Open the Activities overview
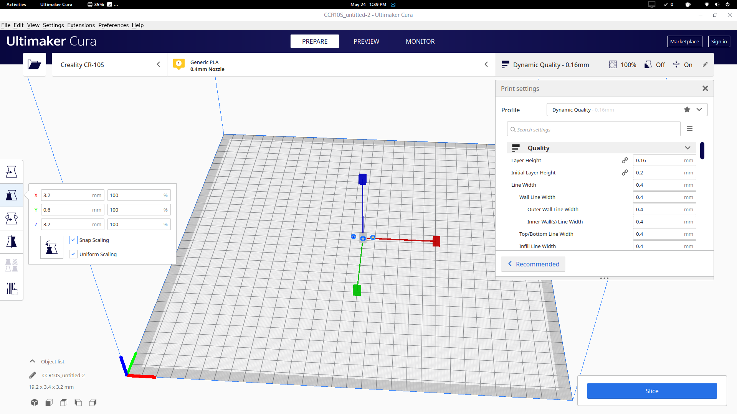The image size is (737, 414). tap(16, 5)
